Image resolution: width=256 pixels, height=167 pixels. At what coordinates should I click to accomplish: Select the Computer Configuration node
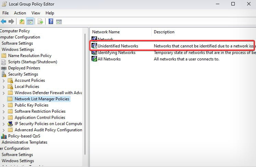pyautogui.click(x=20, y=37)
